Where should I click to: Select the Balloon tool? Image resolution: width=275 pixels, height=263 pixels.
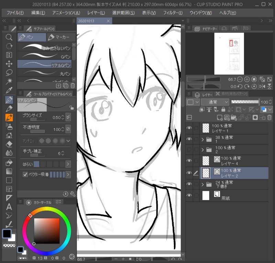point(9,216)
